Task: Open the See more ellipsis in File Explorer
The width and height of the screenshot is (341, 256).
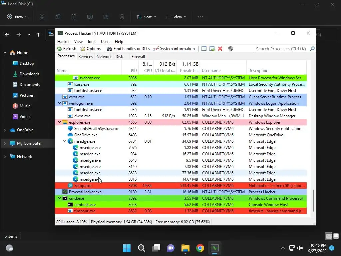Action: (x=200, y=17)
